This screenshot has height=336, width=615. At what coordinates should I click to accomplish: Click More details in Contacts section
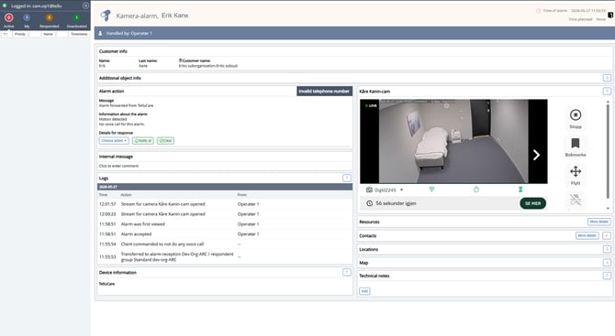(587, 235)
